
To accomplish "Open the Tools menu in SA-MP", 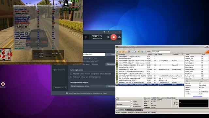I will pyautogui.click(x=130, y=49).
